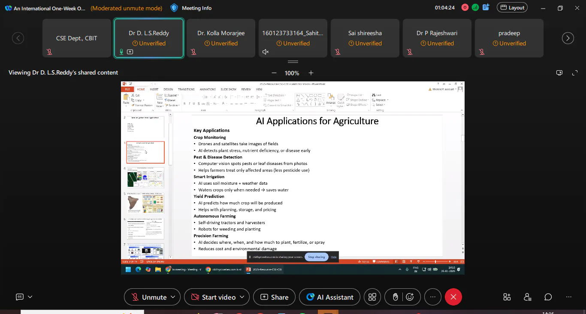Open the Participants panel icon

point(528,297)
